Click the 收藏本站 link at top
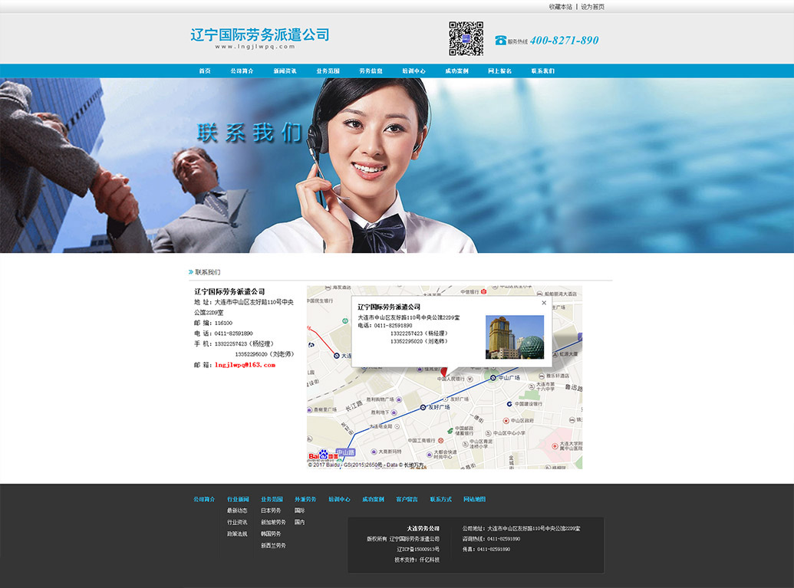The height and width of the screenshot is (588, 794). [560, 7]
